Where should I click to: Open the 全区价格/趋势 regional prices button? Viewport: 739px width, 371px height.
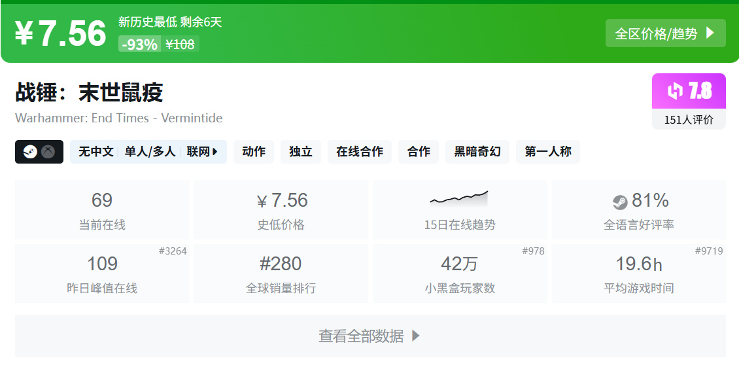pos(665,33)
